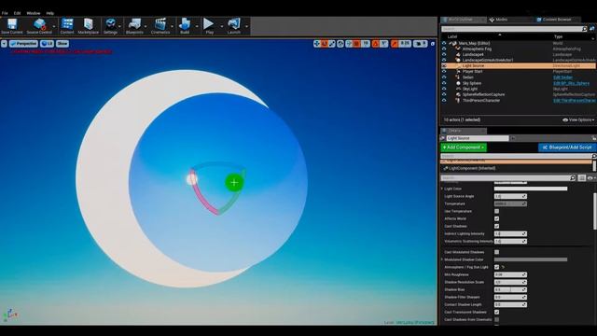Select the translate gizmo mode icon
Viewport: 597px width, 336px height.
click(x=316, y=44)
